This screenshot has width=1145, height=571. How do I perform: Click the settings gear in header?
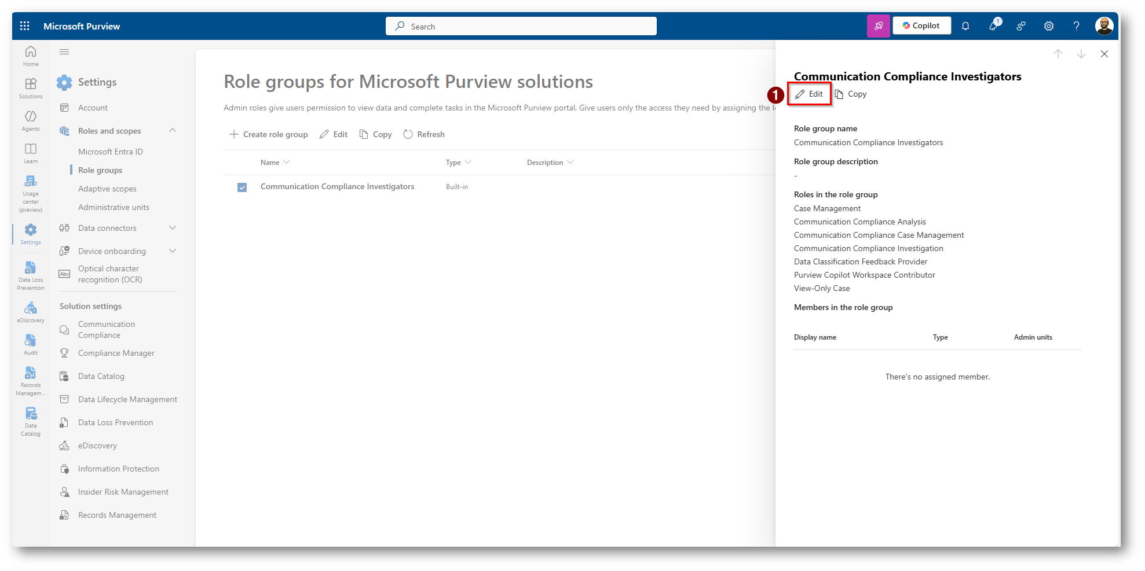(1048, 26)
